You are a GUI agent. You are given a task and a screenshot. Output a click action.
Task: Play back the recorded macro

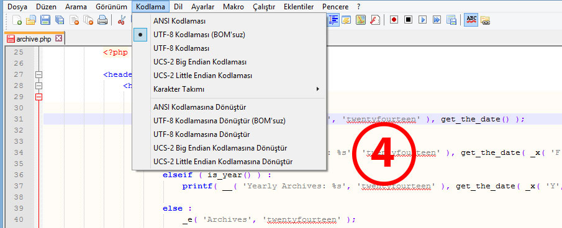[x=422, y=20]
